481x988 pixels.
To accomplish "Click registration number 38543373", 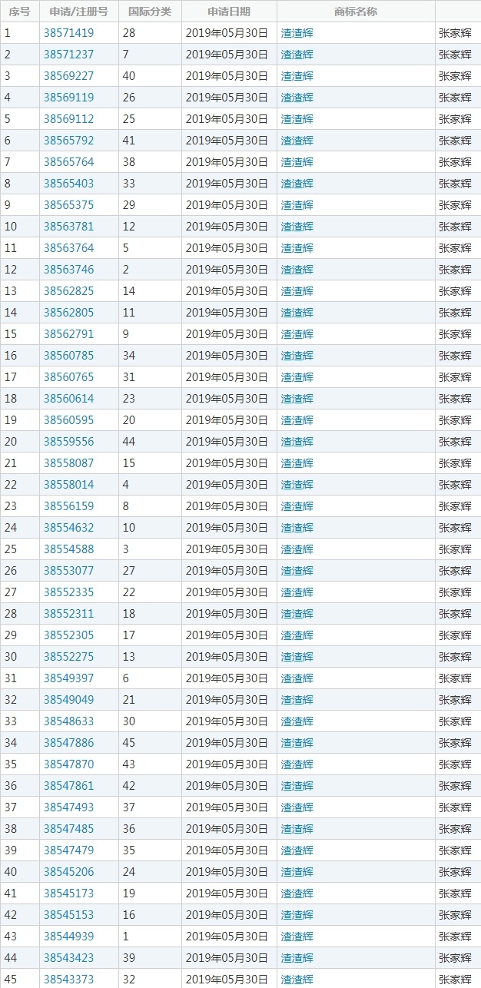I will pyautogui.click(x=68, y=980).
